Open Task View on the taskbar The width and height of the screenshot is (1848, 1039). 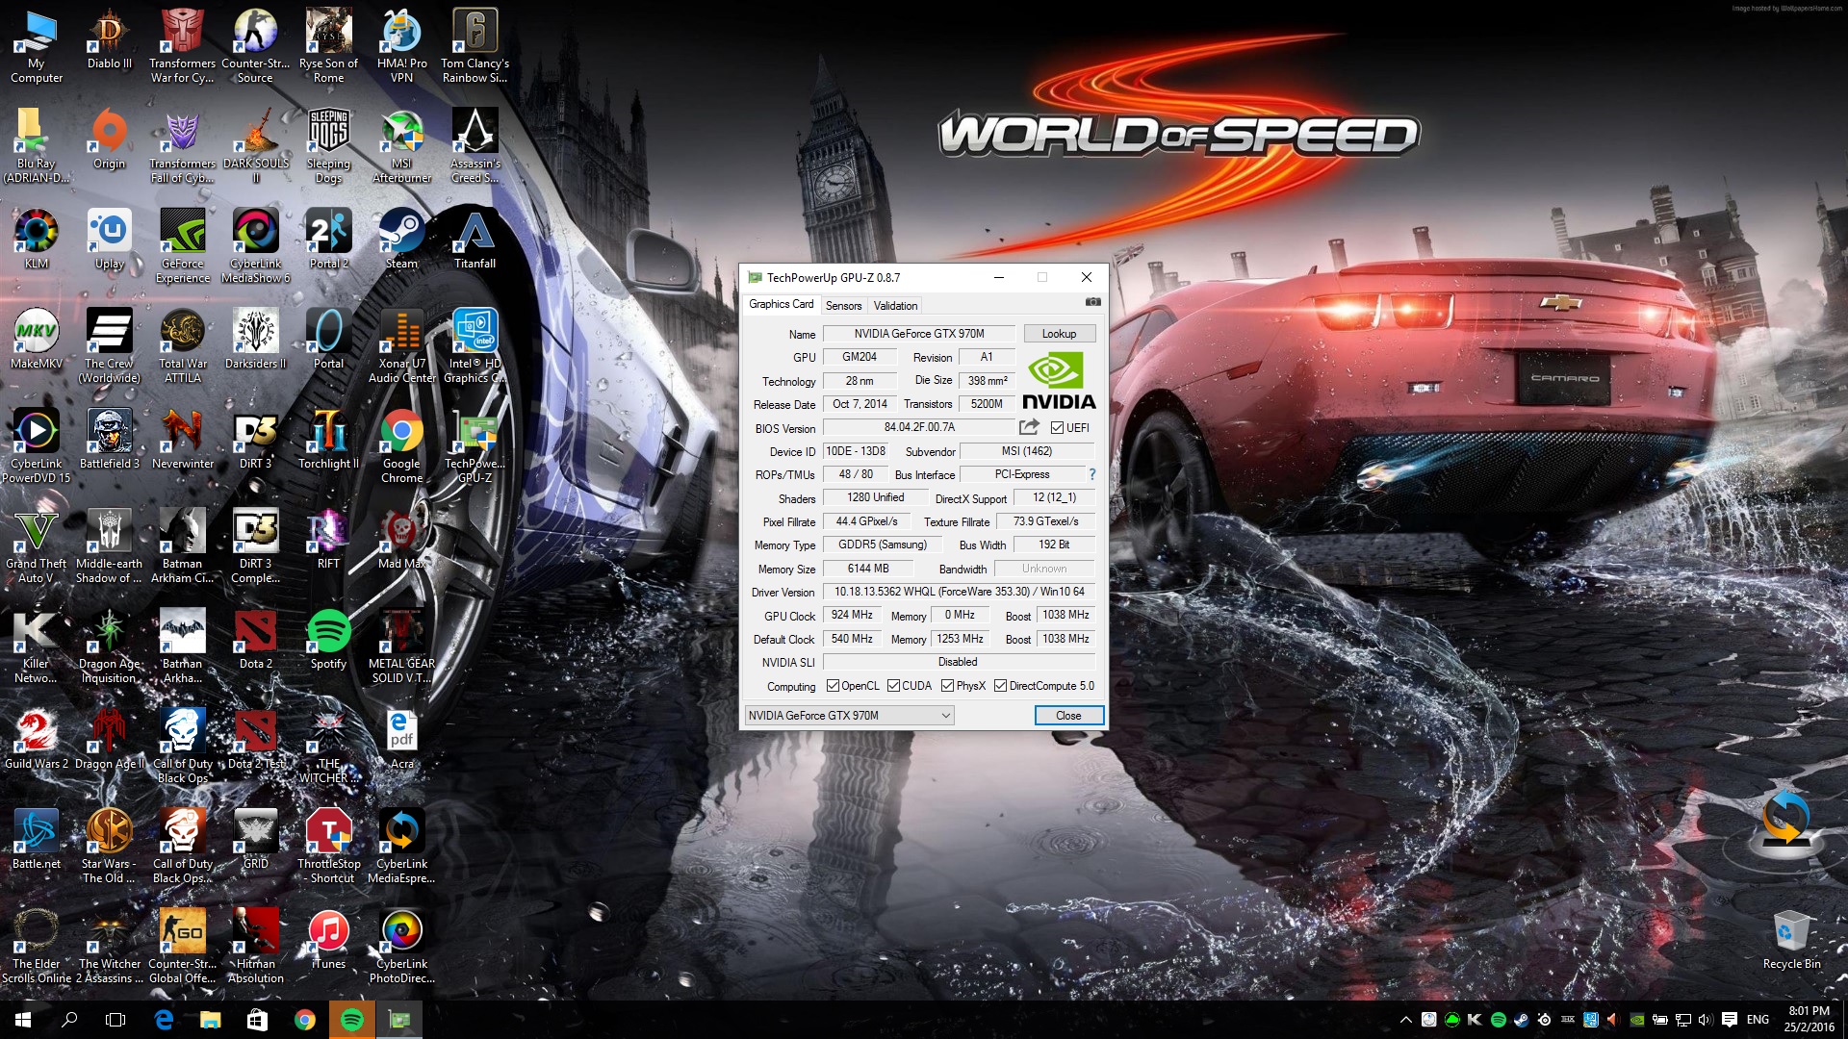pyautogui.click(x=115, y=1020)
